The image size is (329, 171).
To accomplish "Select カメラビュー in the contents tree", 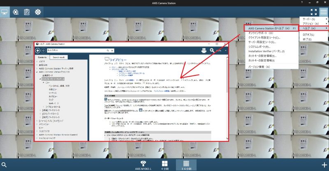I will (53, 96).
